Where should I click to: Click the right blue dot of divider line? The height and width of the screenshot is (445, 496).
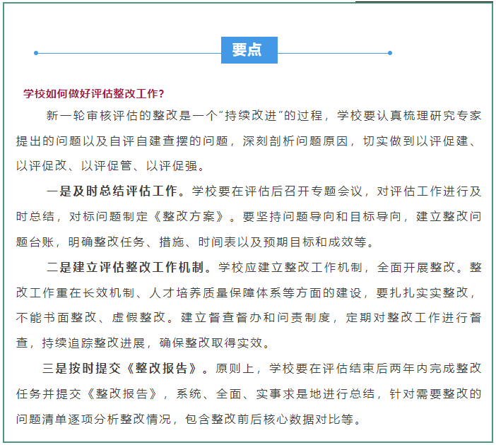coord(389,52)
